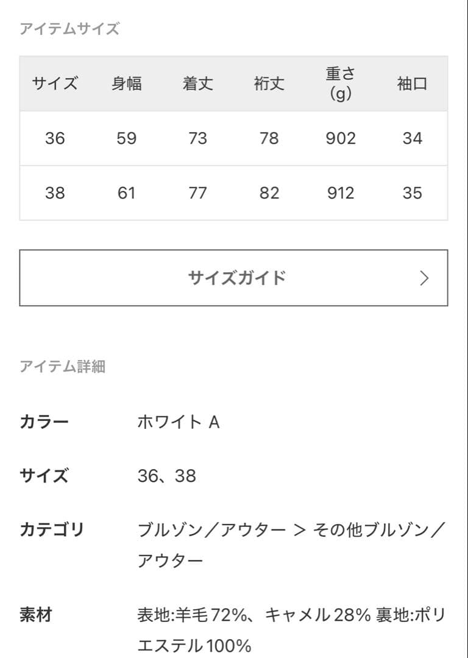This screenshot has width=468, height=658.
Task: Select size 36 in the size table
Action: 55,138
